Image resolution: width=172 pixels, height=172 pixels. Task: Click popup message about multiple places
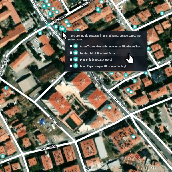coord(104,37)
